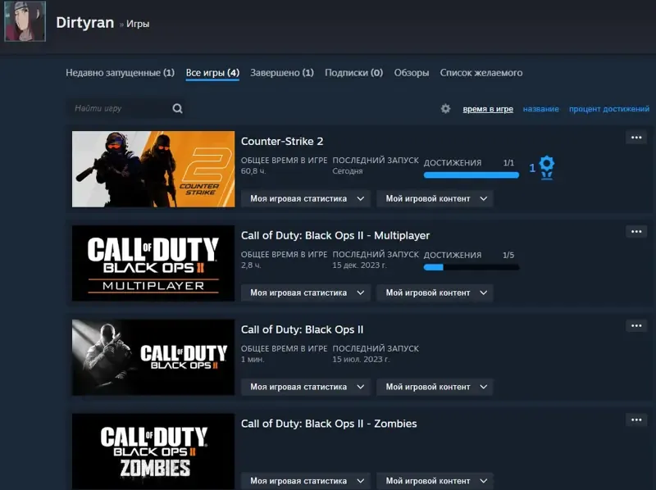This screenshot has height=490, width=656.
Task: Click the Dirtyran profile avatar
Action: point(25,21)
